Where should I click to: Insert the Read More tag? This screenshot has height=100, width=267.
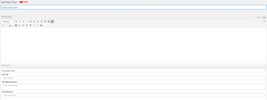[49, 21]
